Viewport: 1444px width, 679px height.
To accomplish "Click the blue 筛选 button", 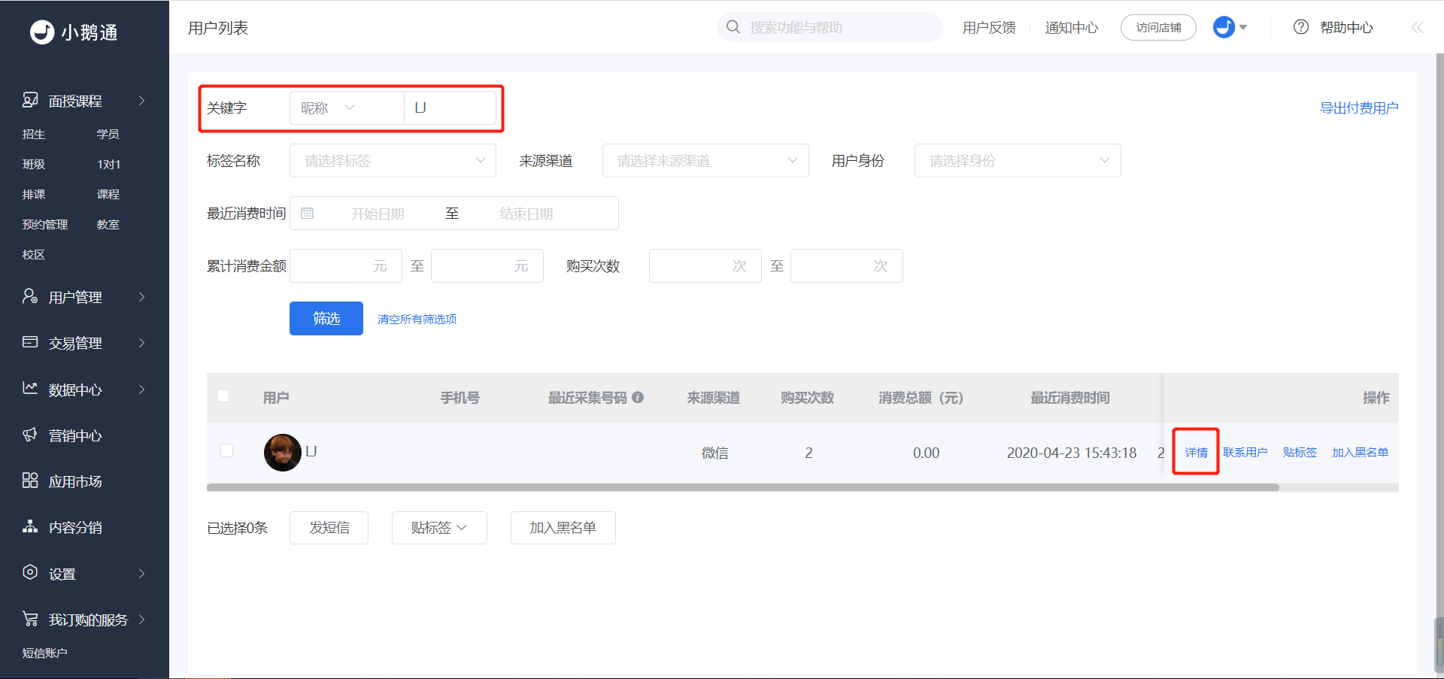I will 326,319.
